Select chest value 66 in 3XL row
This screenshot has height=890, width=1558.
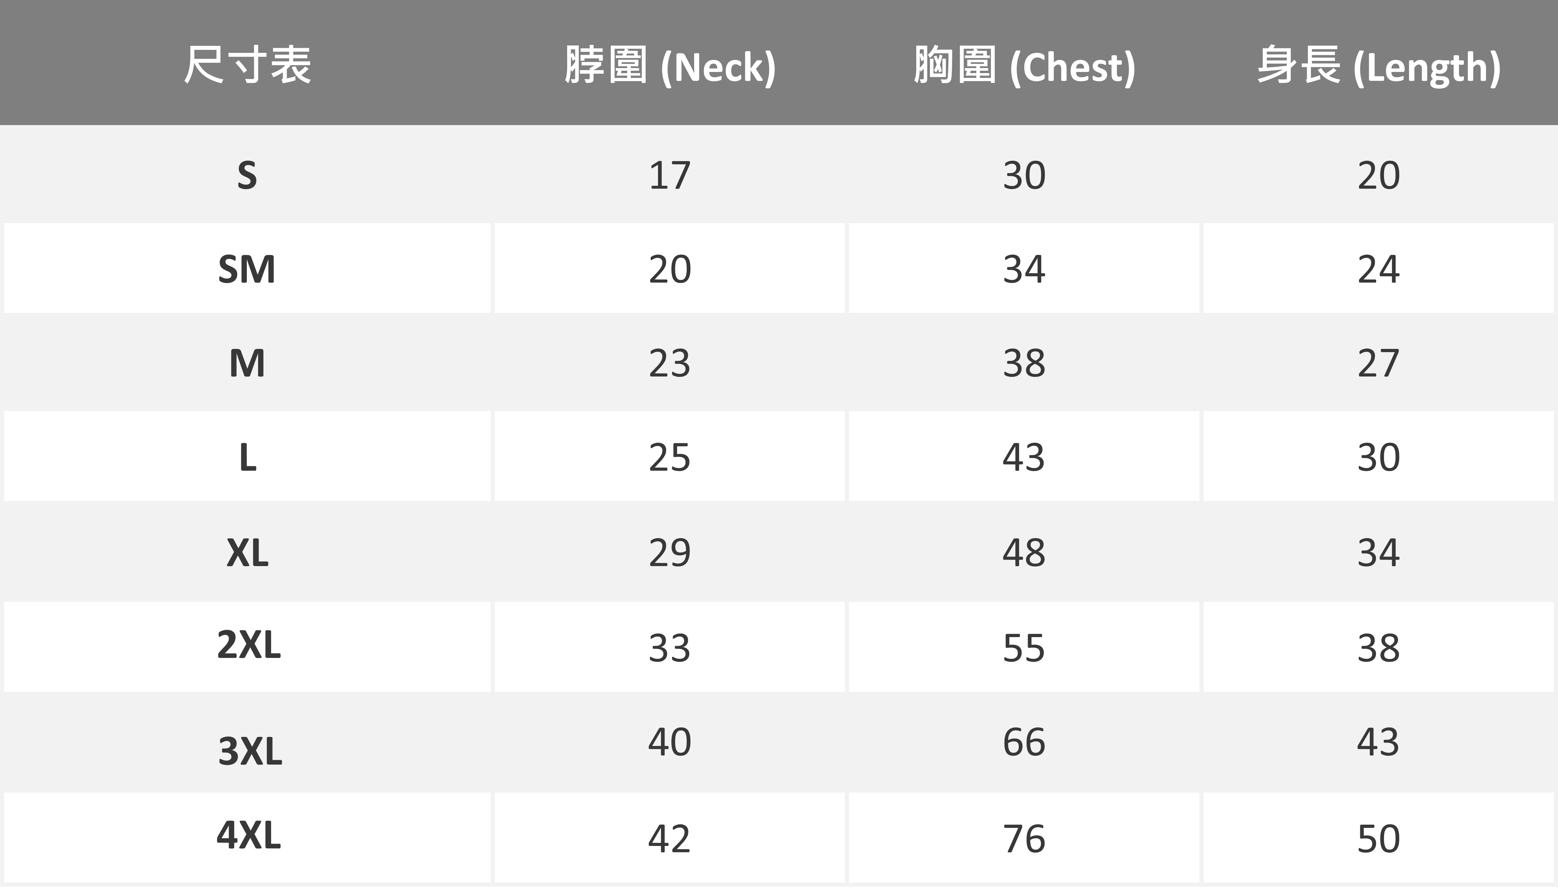pyautogui.click(x=1024, y=742)
